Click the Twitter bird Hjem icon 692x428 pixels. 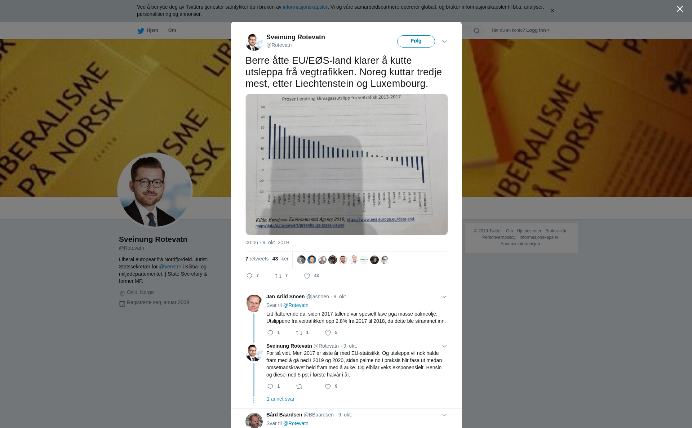(141, 31)
